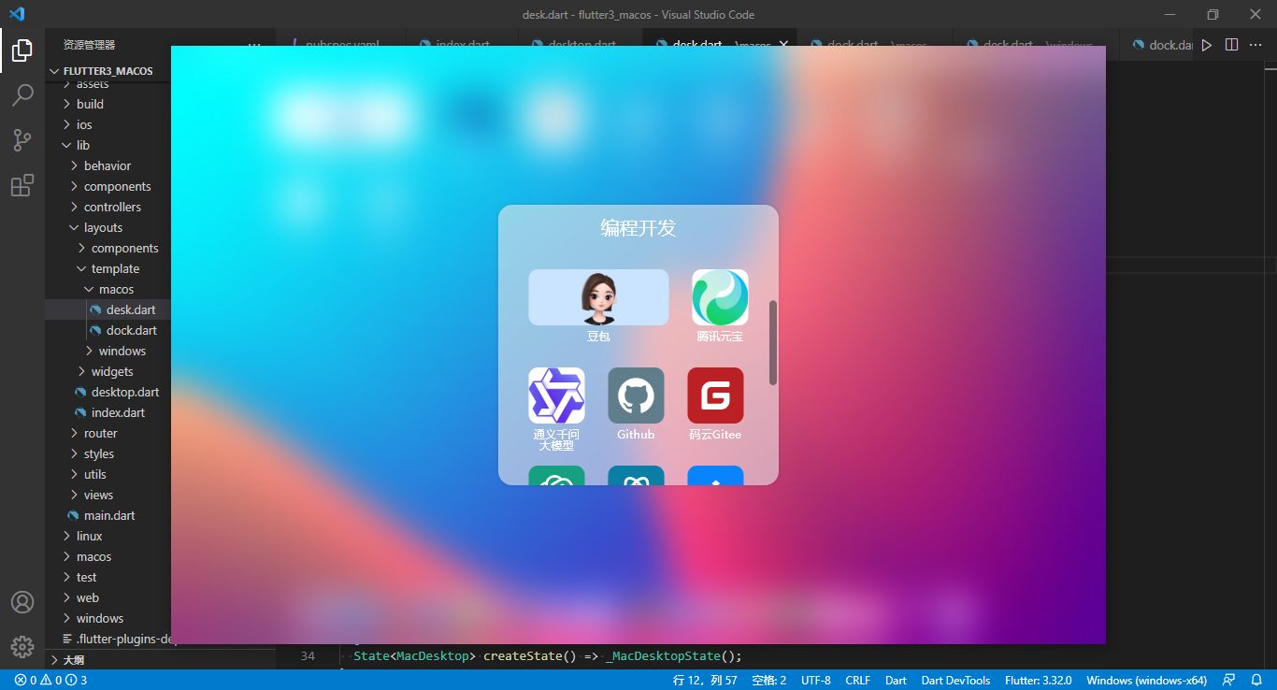
Task: Open the Source Control view
Action: click(22, 140)
